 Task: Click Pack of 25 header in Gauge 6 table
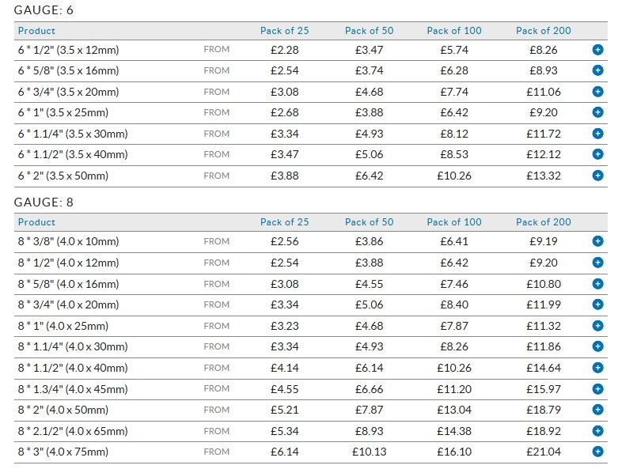pyautogui.click(x=284, y=31)
